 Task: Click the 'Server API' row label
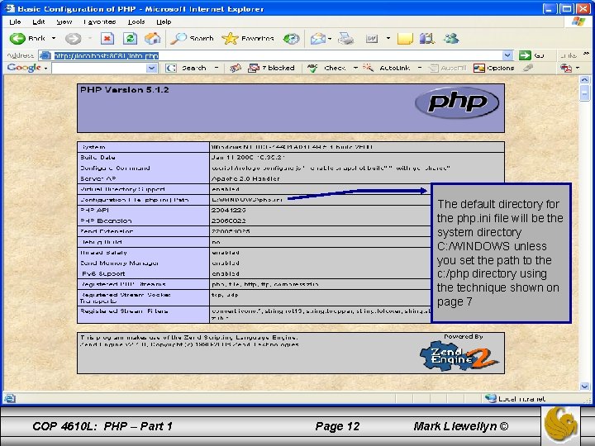pyautogui.click(x=98, y=178)
